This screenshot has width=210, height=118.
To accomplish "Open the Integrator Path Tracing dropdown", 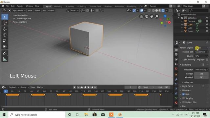I will 201,69.
